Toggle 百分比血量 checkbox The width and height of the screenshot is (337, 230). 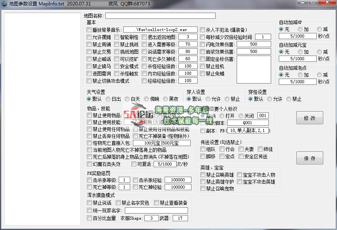click(x=89, y=218)
